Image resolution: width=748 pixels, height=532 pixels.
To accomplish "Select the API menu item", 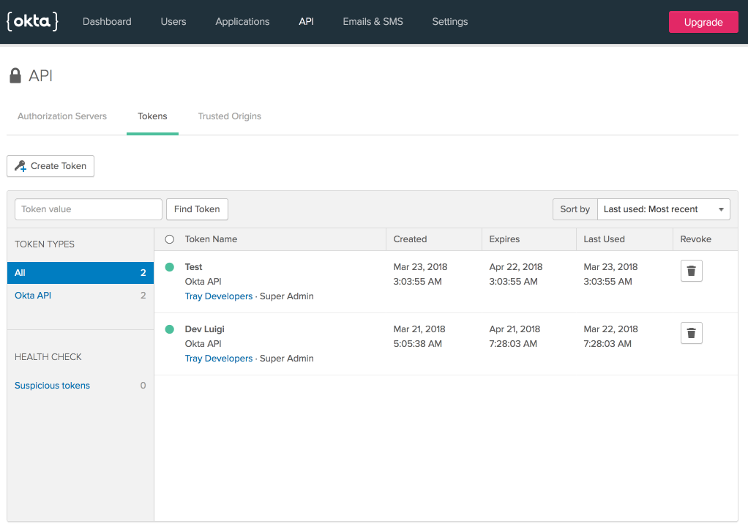I will tap(306, 21).
